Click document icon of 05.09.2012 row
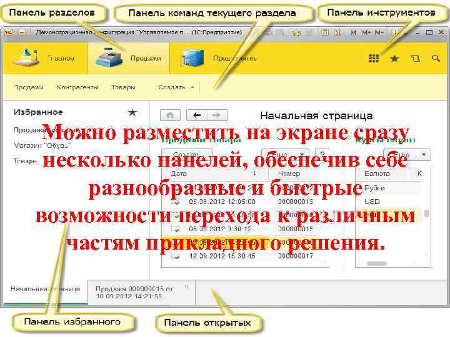 [x=176, y=202]
